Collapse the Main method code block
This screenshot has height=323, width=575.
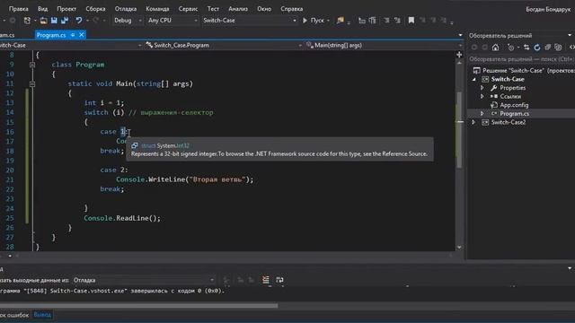[x=32, y=83]
